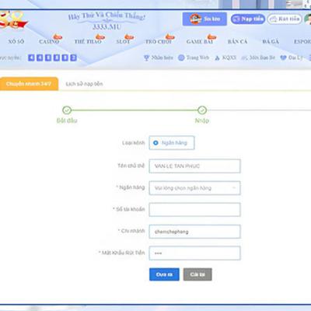Open the GAME BÀI menu

tap(200, 41)
